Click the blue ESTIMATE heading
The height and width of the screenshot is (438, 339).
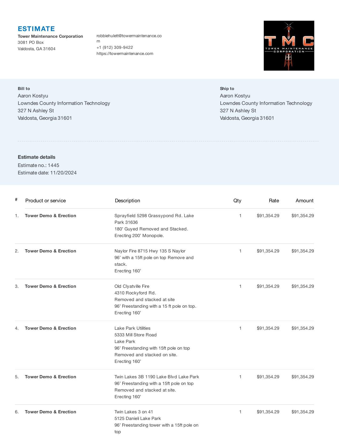[36, 29]
